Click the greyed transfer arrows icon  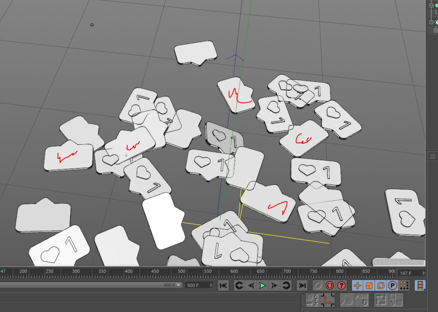(x=381, y=300)
